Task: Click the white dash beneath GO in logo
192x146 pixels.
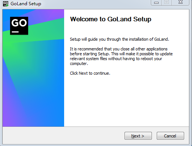Action: coord(15,32)
